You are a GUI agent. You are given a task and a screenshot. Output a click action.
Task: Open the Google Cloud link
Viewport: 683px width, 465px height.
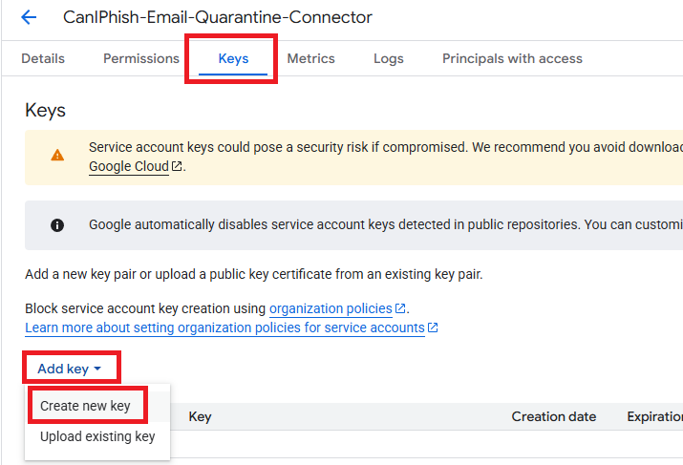point(128,166)
